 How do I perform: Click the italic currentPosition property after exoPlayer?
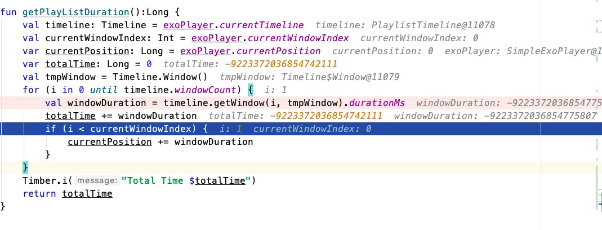click(x=279, y=51)
